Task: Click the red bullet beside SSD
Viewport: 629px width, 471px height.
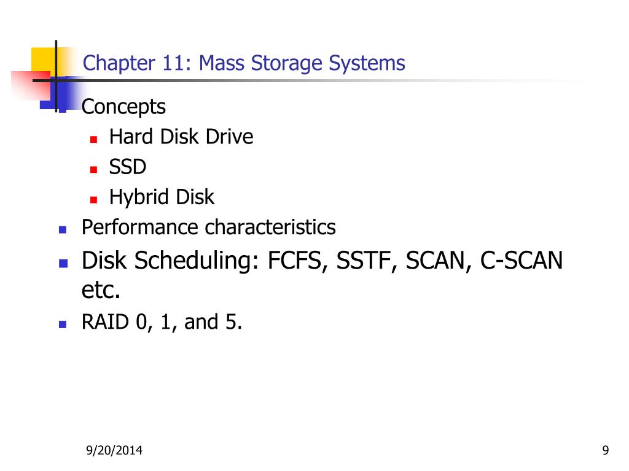Action: pyautogui.click(x=93, y=169)
